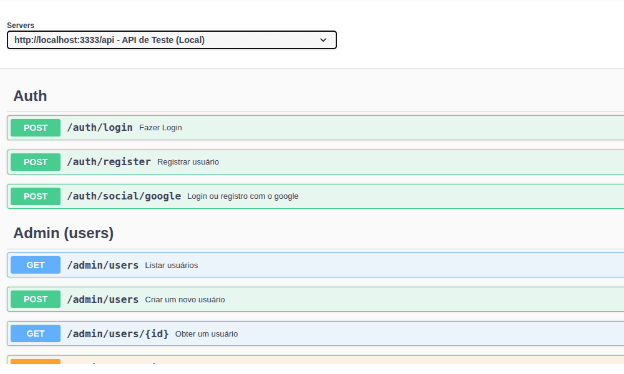Image resolution: width=624 pixels, height=374 pixels.
Task: Click the 'Obter um usuário' description text
Action: coord(207,334)
